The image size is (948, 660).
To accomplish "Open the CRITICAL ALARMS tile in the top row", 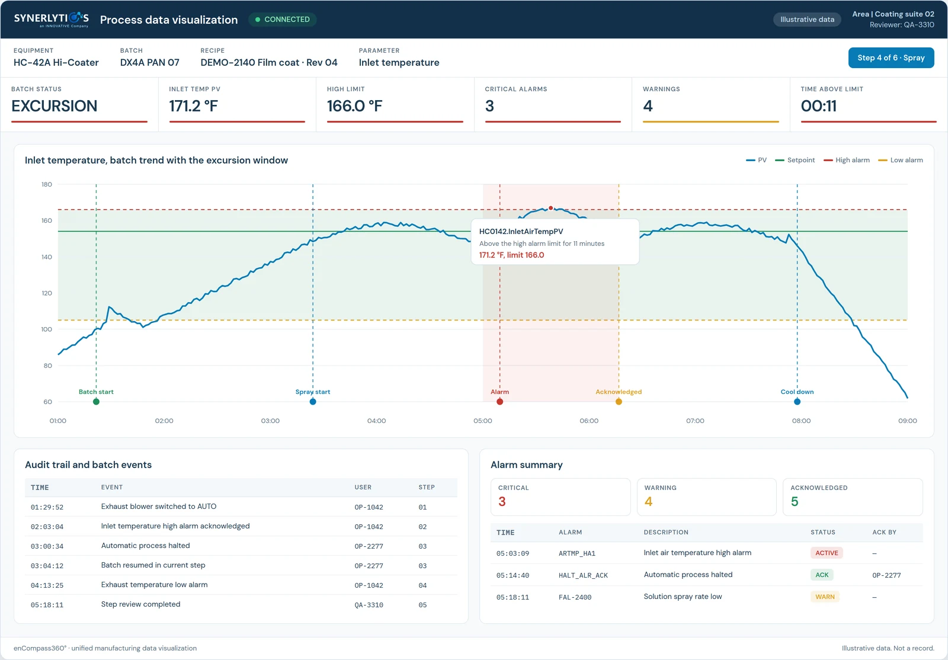I will tap(553, 104).
